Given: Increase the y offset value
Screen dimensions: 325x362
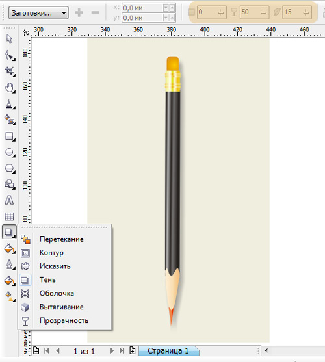Looking at the screenshot, I should [172, 18].
